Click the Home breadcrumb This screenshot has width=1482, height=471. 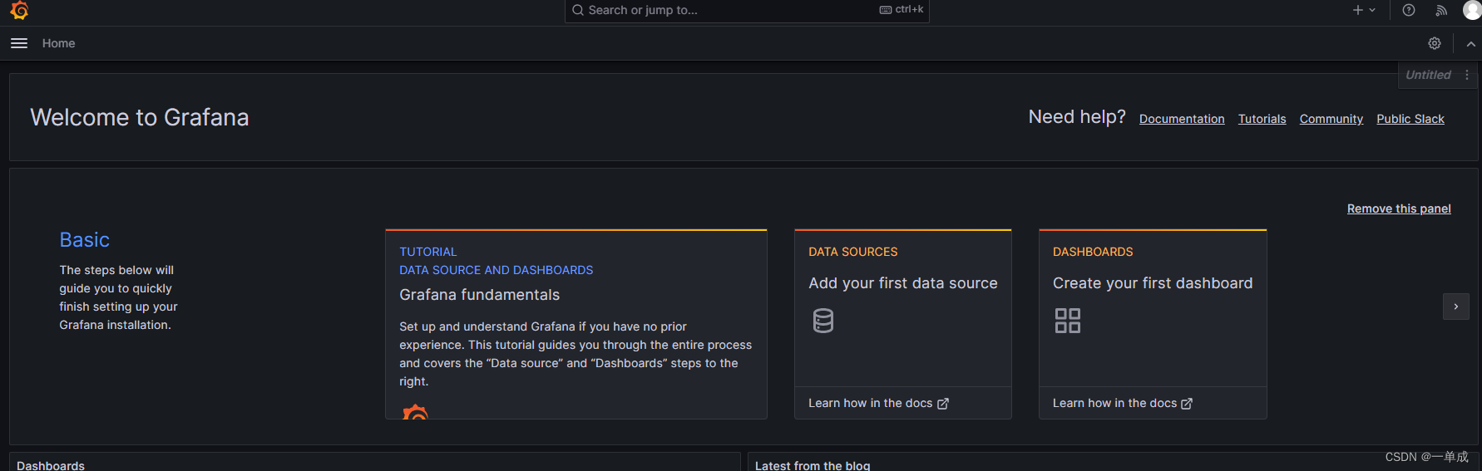coord(58,43)
